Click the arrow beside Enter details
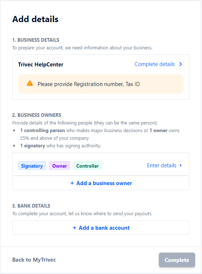 click(181, 165)
